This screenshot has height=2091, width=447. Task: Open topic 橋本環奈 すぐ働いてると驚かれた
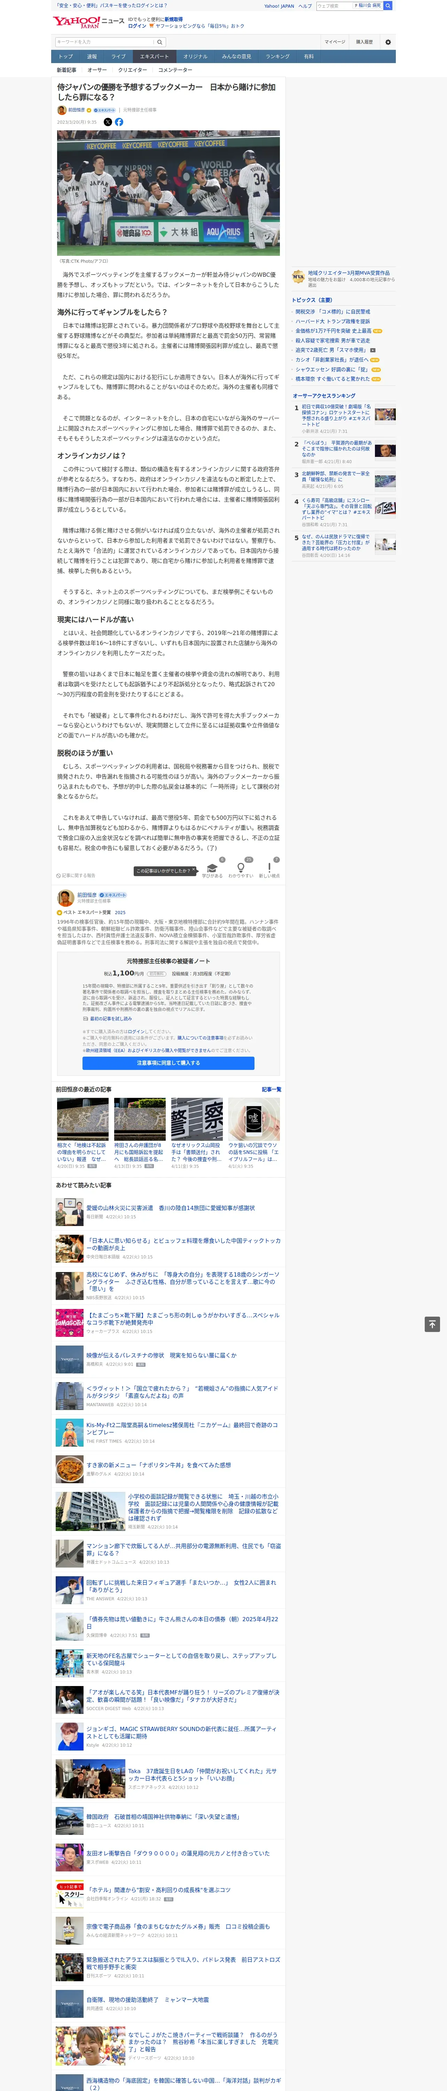[x=332, y=379]
